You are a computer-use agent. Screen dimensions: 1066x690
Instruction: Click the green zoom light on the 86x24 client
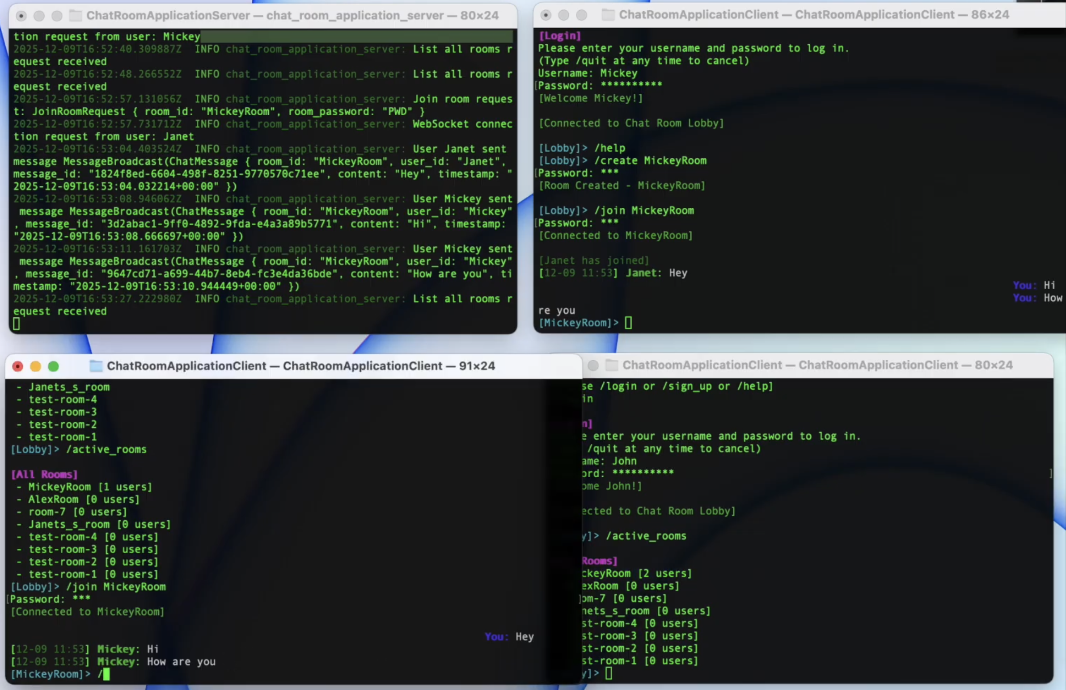click(x=582, y=14)
